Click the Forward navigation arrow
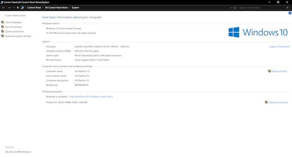This screenshot has width=292, height=157. tap(9, 8)
